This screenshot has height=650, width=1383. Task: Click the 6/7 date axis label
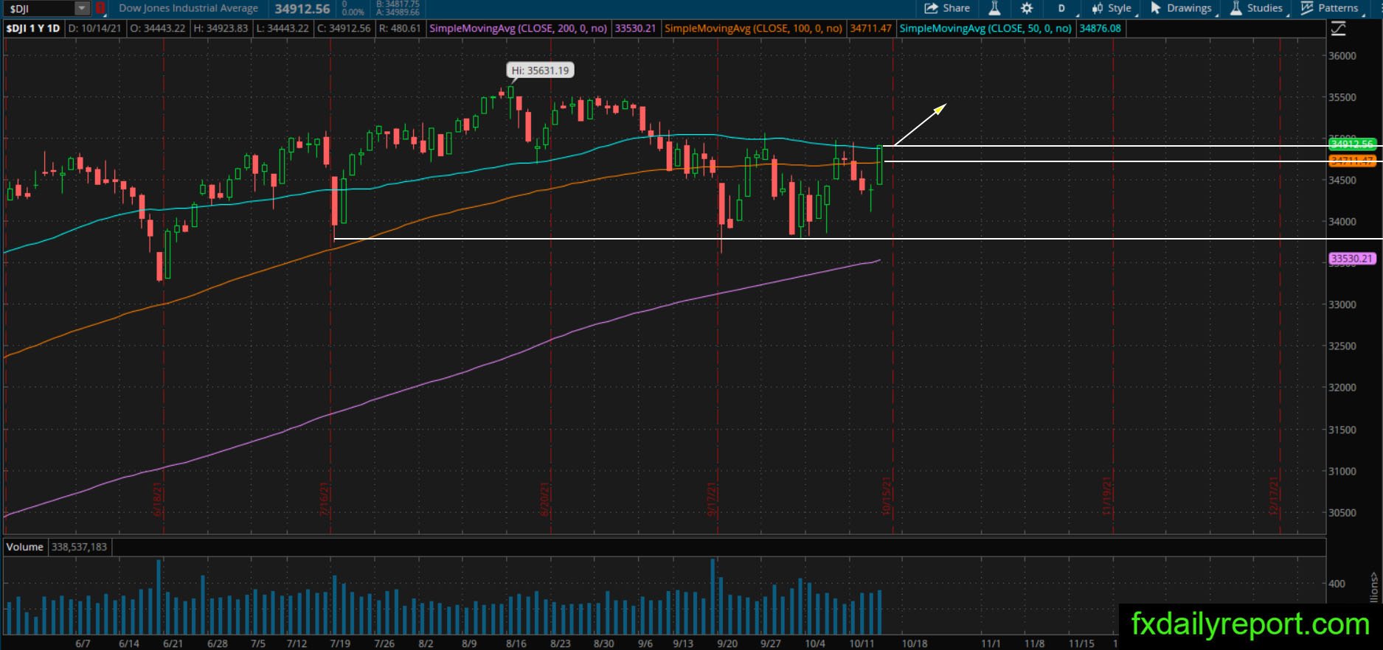pyautogui.click(x=83, y=643)
